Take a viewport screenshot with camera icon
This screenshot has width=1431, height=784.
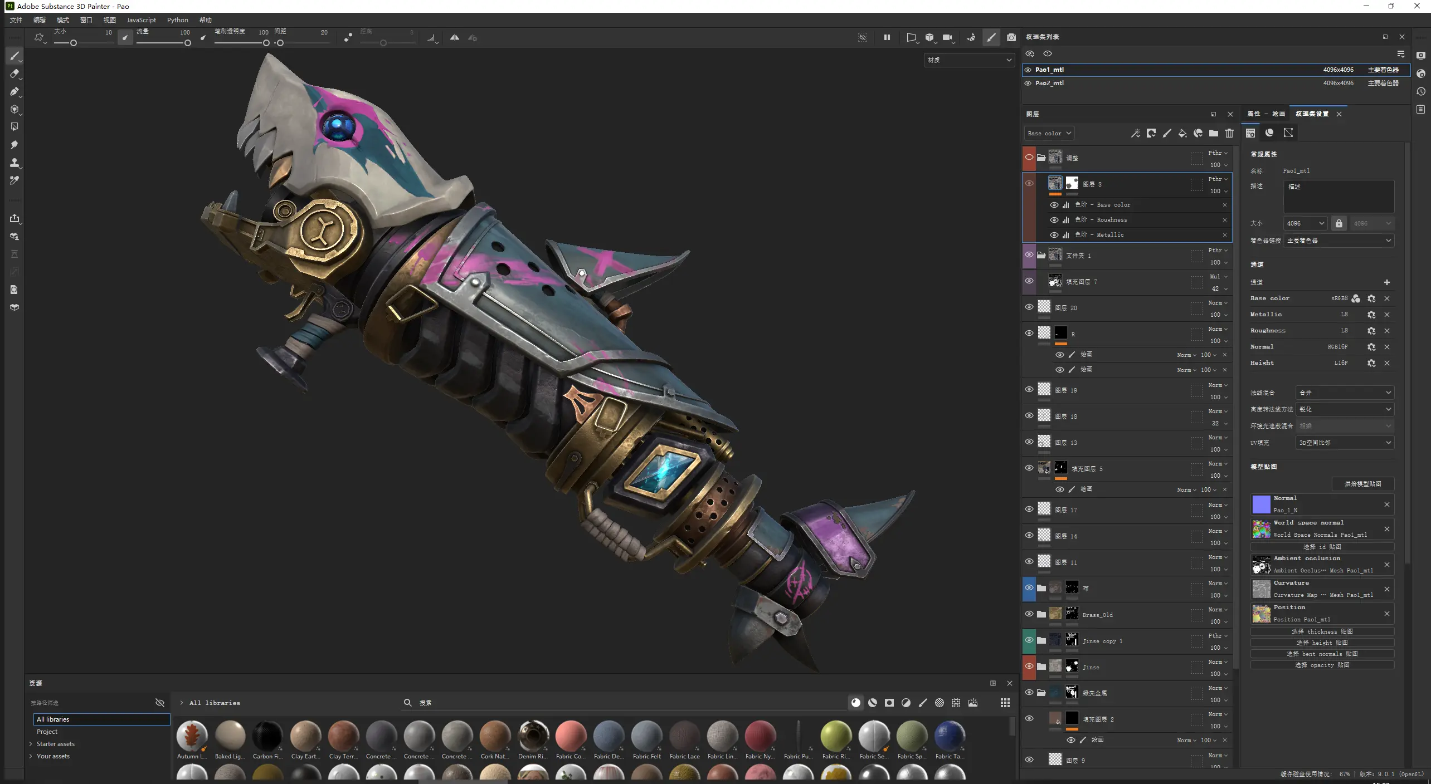coord(1011,37)
